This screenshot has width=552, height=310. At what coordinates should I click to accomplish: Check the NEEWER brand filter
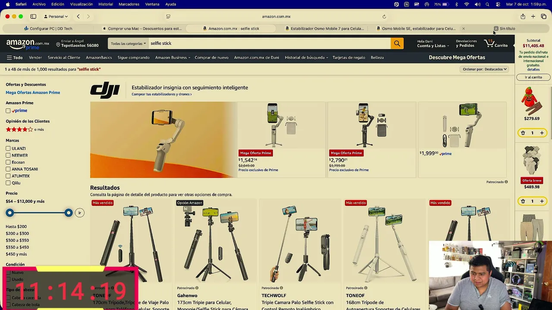tap(8, 155)
